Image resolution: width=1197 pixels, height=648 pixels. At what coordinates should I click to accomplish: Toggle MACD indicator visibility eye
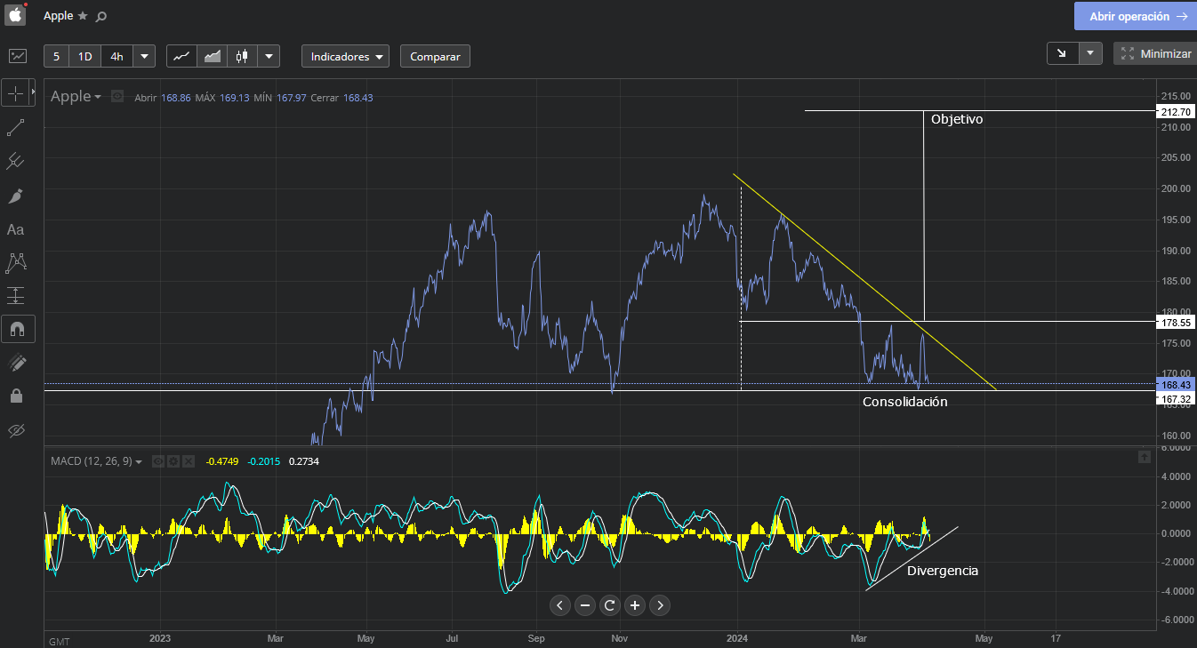coord(157,461)
